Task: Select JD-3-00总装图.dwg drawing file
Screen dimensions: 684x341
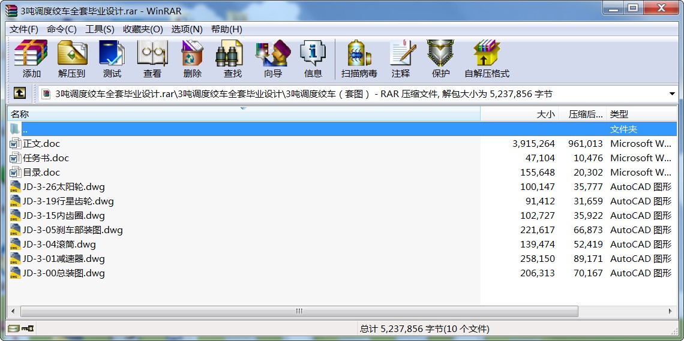Action: coord(64,273)
